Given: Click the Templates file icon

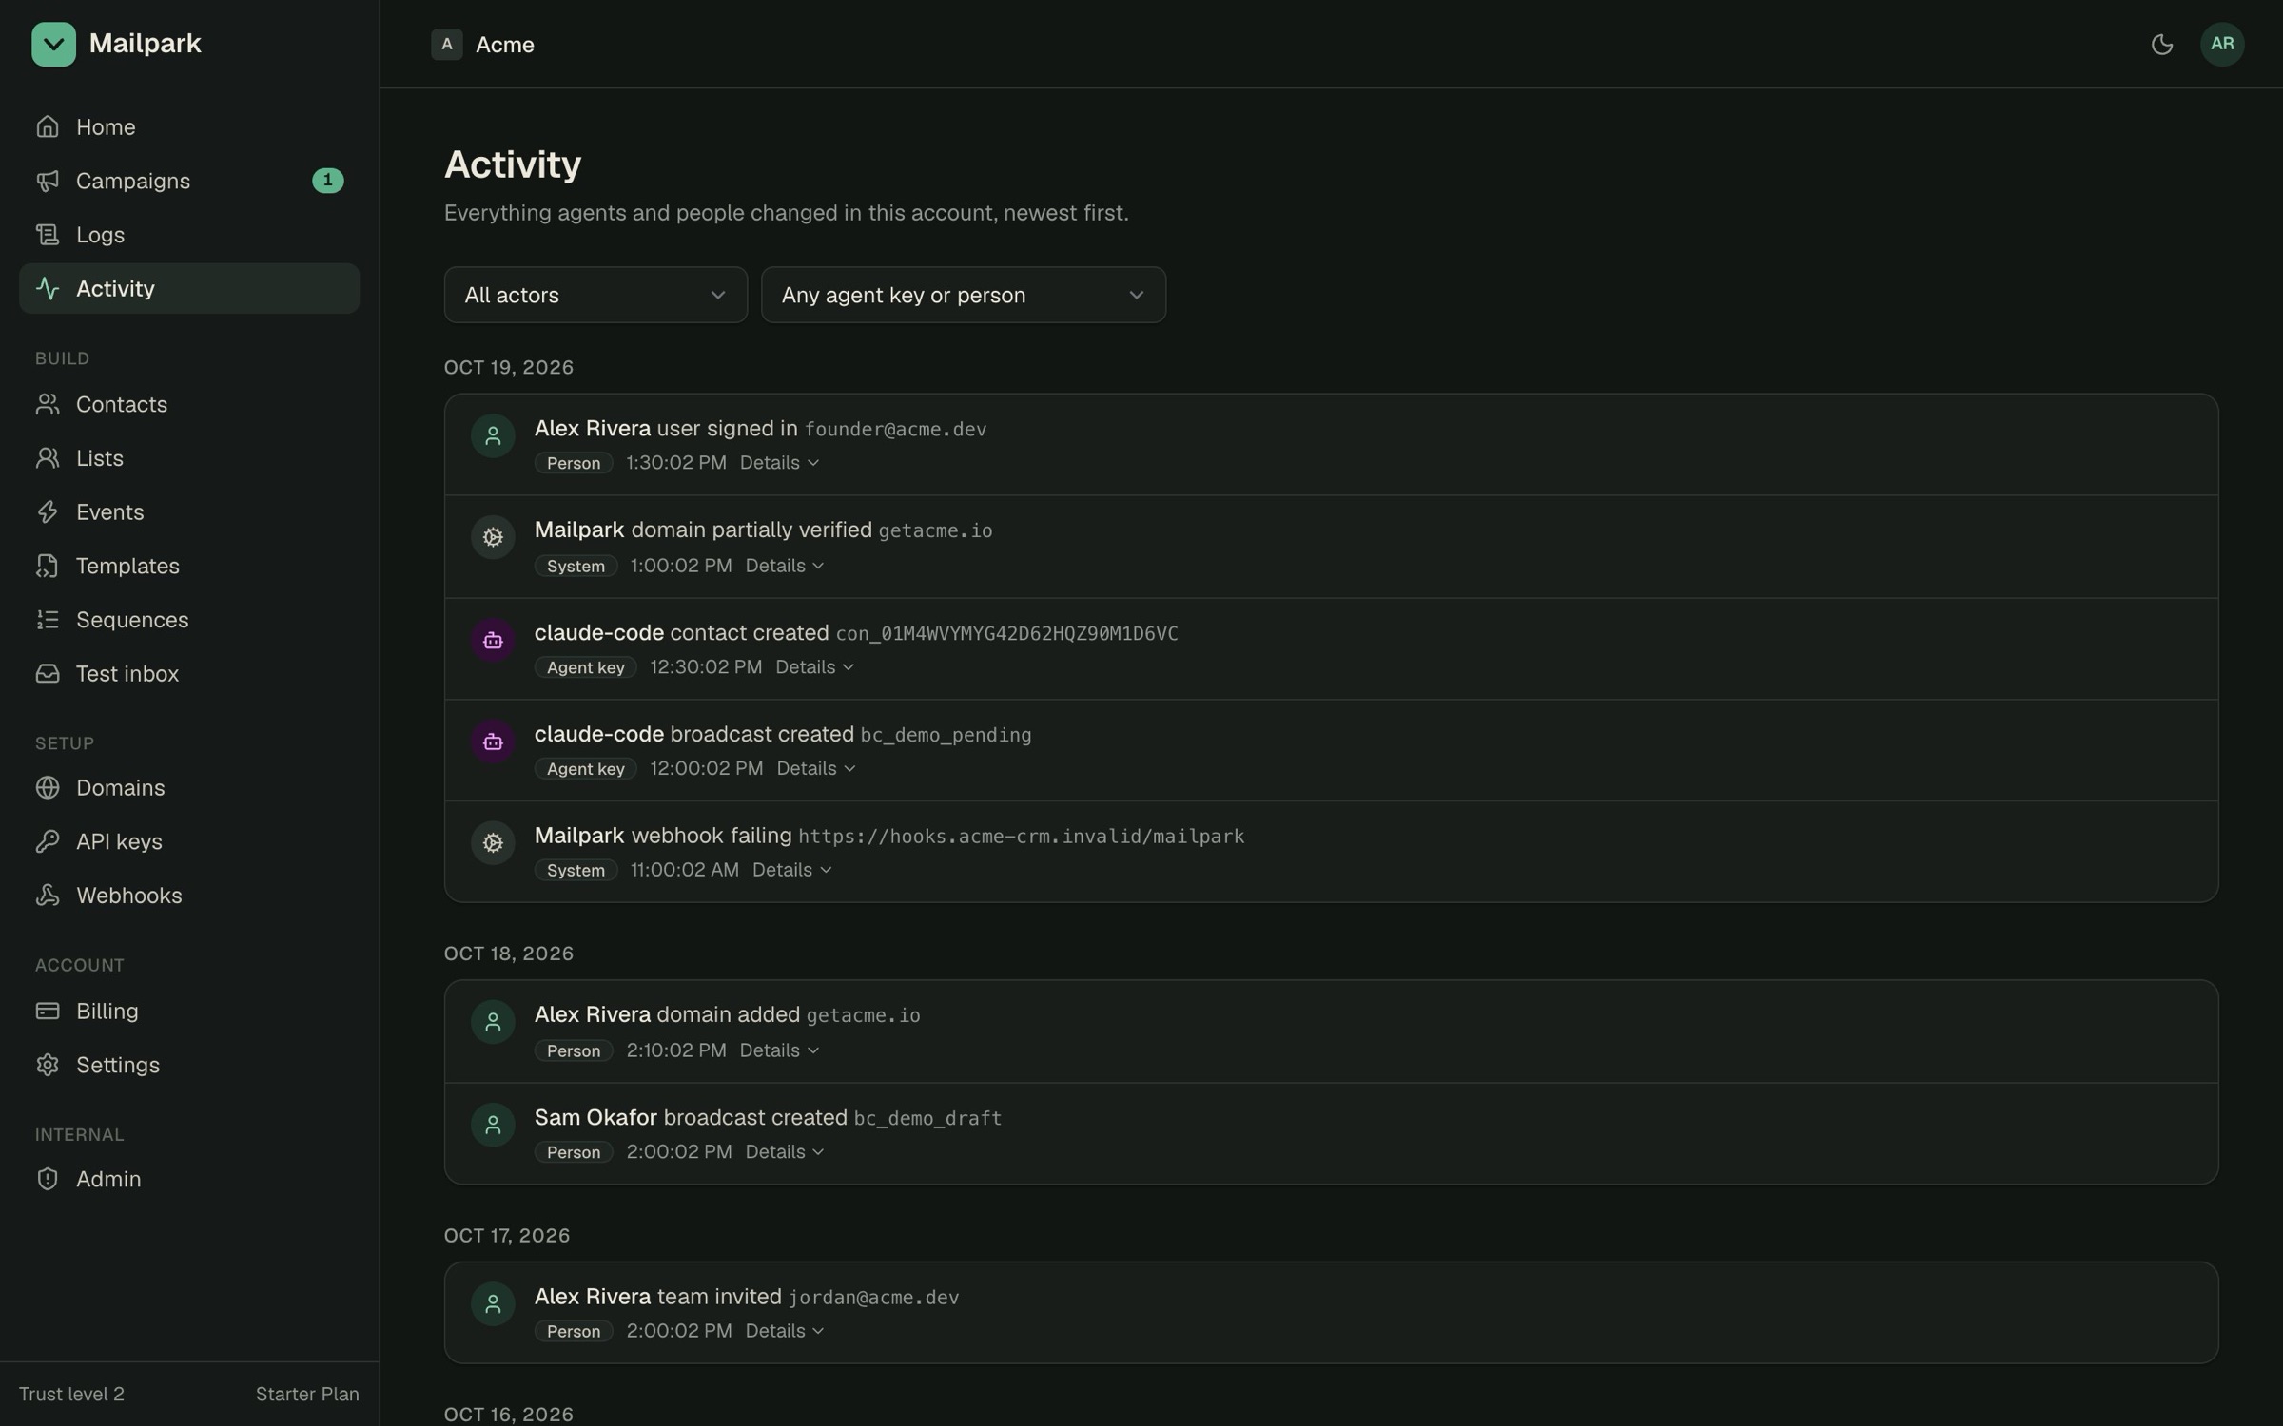Looking at the screenshot, I should [x=48, y=566].
